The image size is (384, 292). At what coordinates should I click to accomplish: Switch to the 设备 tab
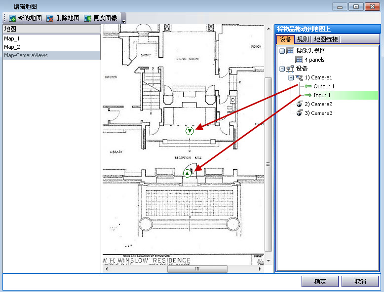pos(285,39)
